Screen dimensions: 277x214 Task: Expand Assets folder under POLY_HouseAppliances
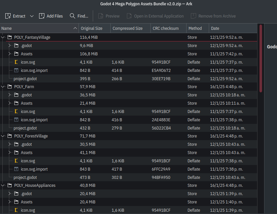pos(9,202)
